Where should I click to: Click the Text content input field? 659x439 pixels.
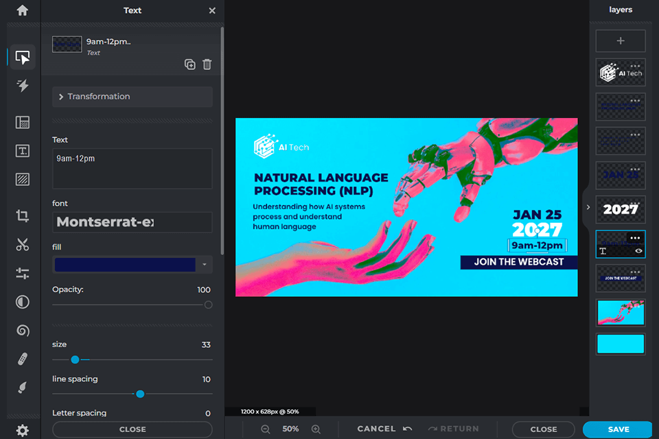coord(132,169)
